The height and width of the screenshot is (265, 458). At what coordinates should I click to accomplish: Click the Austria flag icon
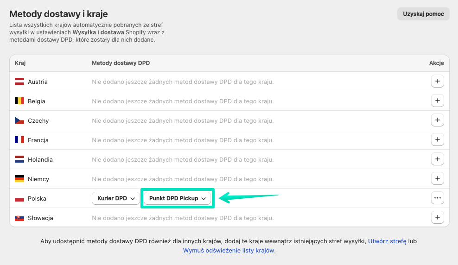(x=19, y=82)
